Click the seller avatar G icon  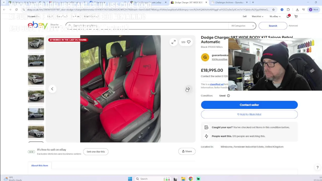point(205,57)
